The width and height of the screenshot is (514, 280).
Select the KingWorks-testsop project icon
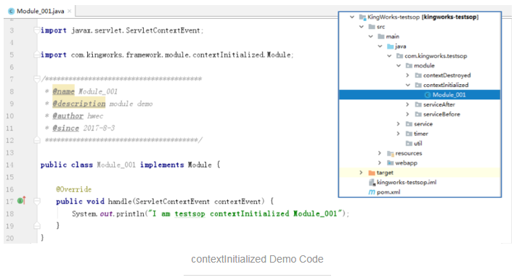[x=362, y=17]
